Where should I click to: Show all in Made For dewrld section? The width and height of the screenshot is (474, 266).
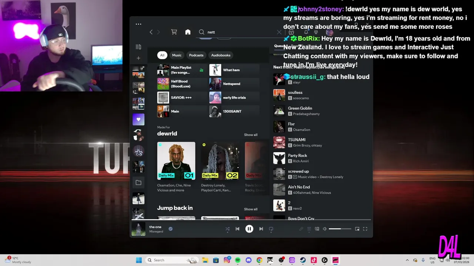[251, 135]
